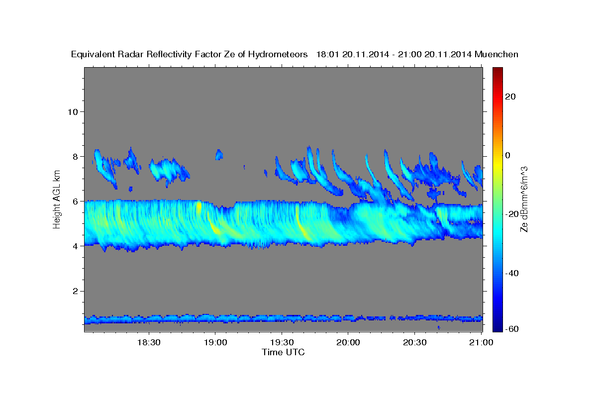Click the height tick label 6
The image size is (597, 398).
tap(75, 201)
